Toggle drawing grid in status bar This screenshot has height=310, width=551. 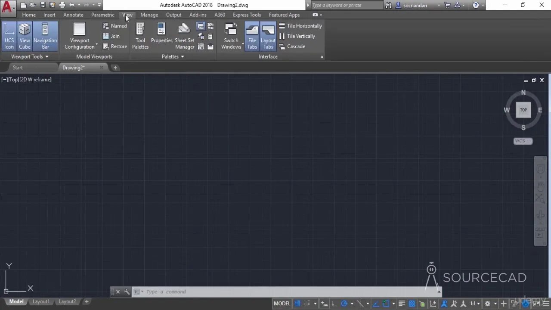(297, 304)
